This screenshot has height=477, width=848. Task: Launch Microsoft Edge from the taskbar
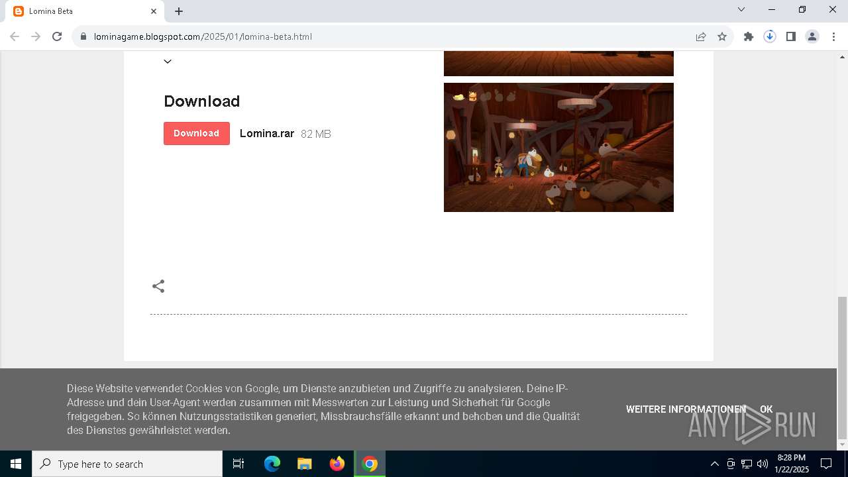pyautogui.click(x=272, y=464)
